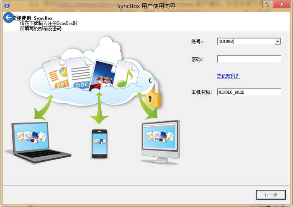Click the photo file icon in the cloud
The image size is (293, 207).
pyautogui.click(x=103, y=75)
